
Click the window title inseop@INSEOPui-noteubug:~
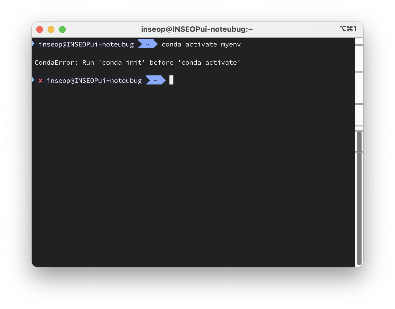[197, 29]
